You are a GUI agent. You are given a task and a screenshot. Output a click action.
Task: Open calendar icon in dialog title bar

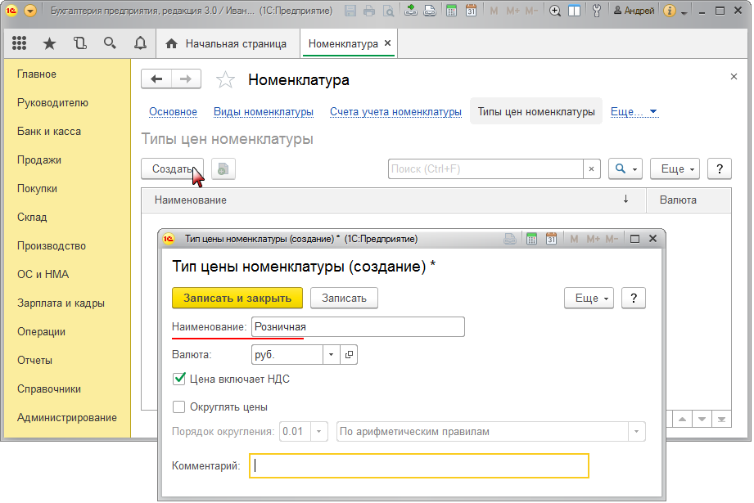pyautogui.click(x=551, y=239)
